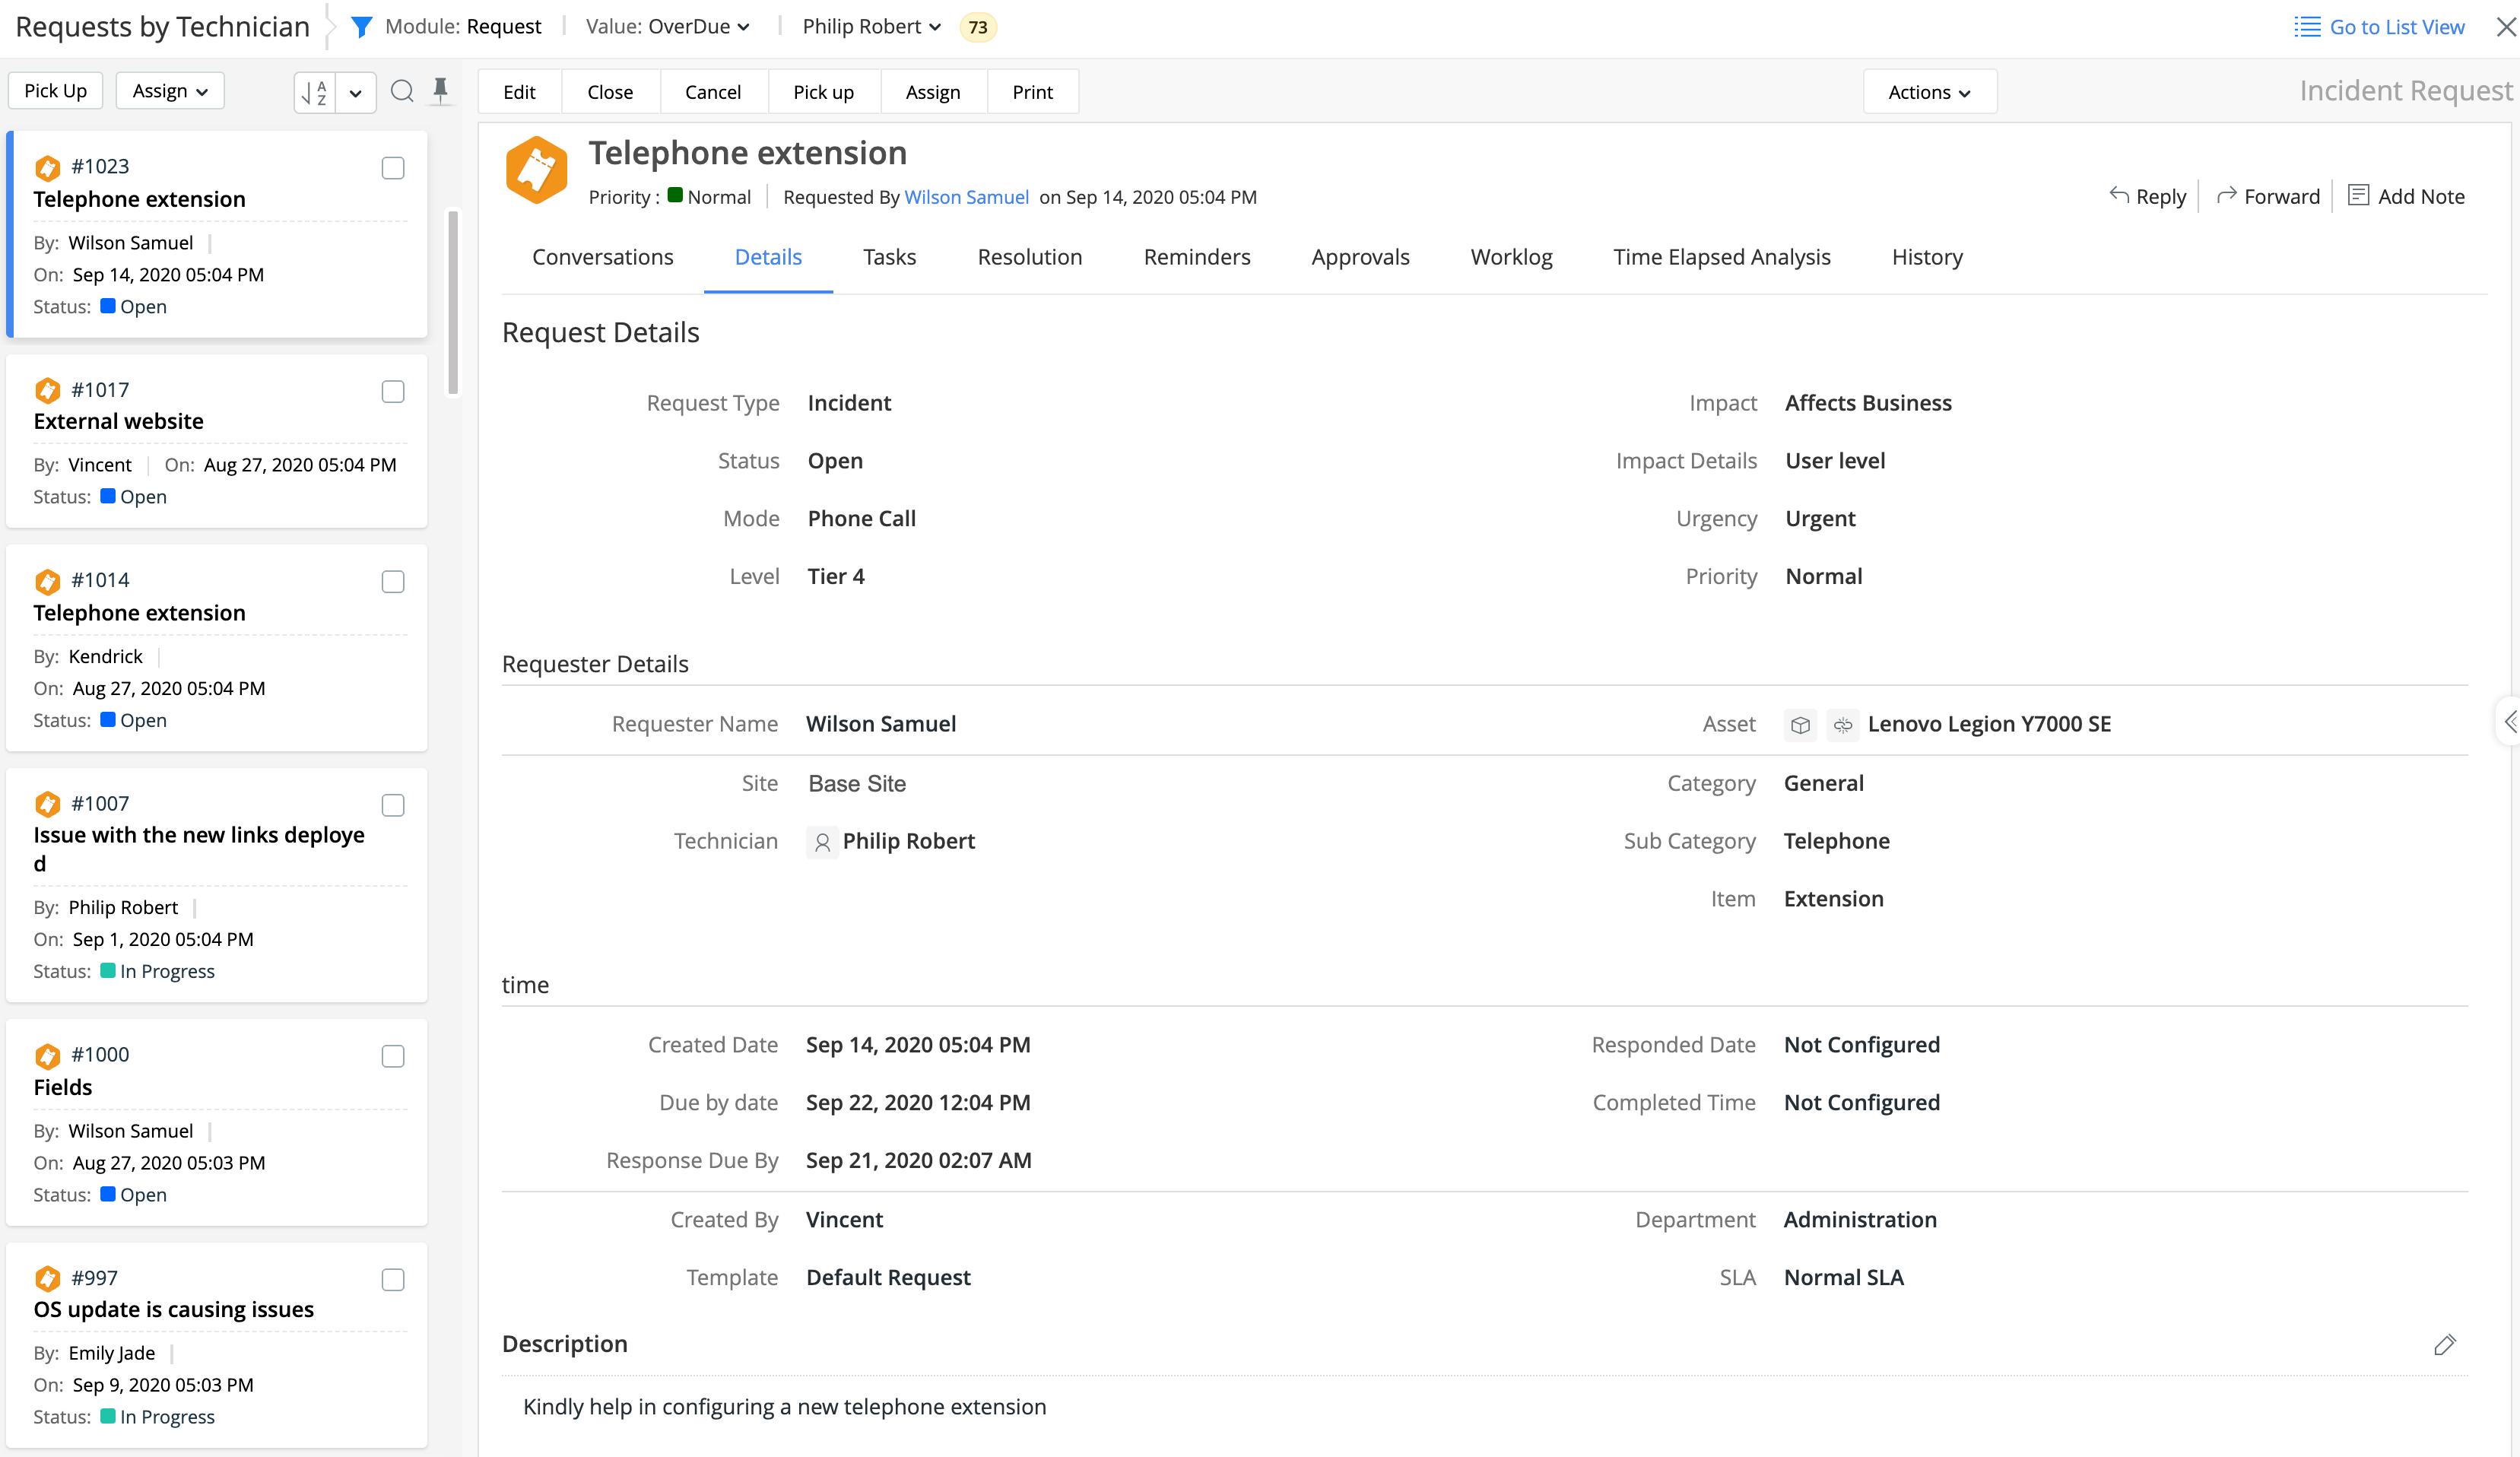Check the box for request #1023
The height and width of the screenshot is (1457, 2520).
[393, 168]
